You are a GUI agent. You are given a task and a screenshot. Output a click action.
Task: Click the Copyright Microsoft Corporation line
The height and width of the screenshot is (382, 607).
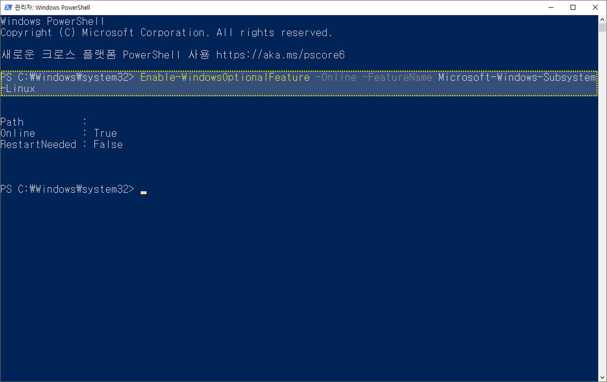click(166, 32)
